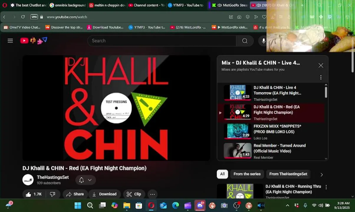Toggle the Opera VPN badge
Image resolution: width=355 pixels, height=212 pixels.
tap(34, 17)
